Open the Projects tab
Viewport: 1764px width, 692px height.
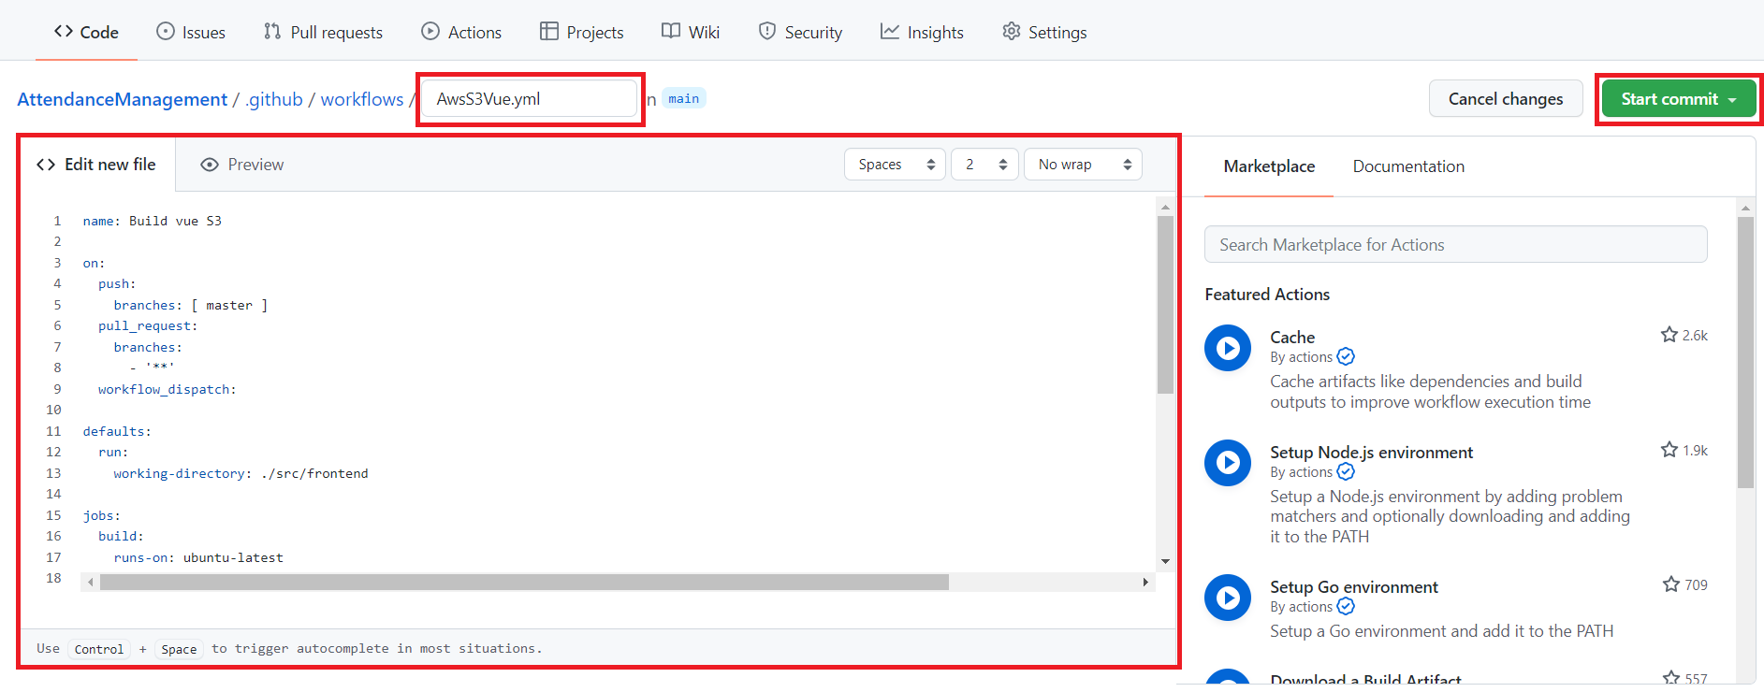(581, 32)
